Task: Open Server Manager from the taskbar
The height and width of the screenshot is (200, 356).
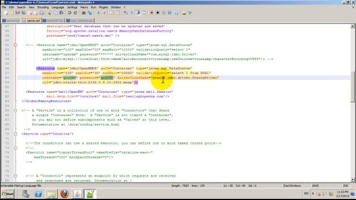Action: pyautogui.click(x=26, y=194)
